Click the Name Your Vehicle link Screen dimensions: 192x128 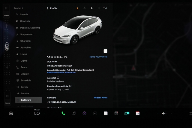click(98, 57)
